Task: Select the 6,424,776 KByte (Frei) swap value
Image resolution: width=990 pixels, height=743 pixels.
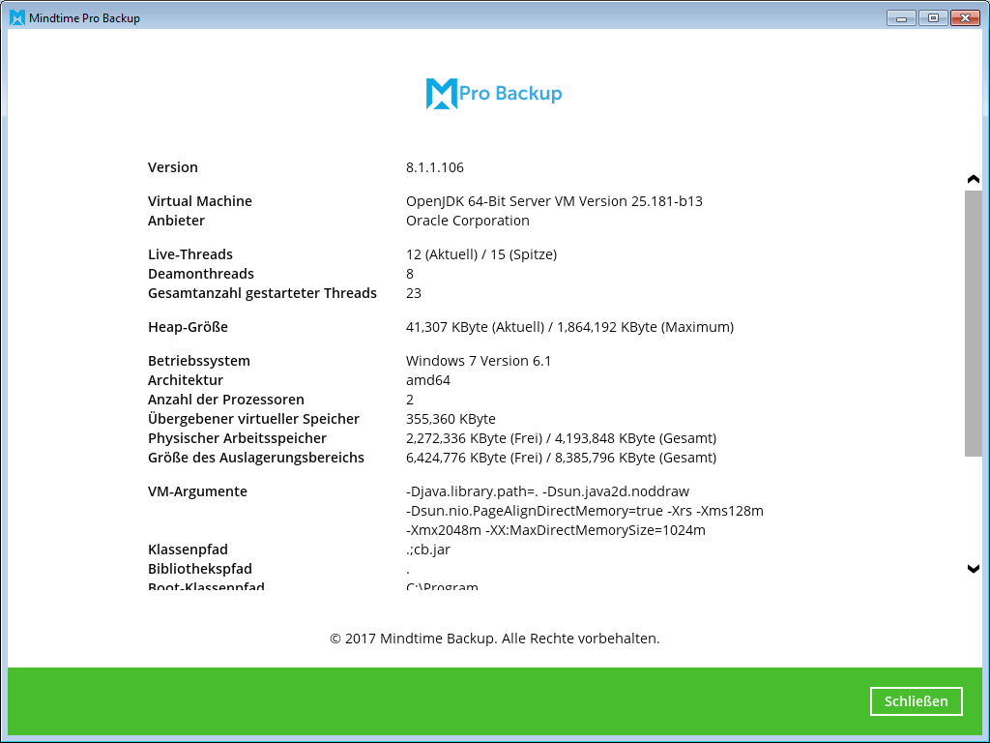Action: tap(474, 458)
